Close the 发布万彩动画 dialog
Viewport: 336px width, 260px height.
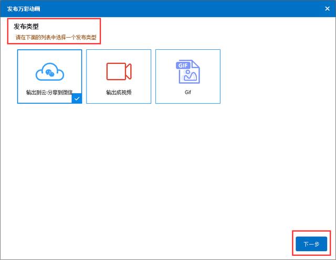tap(327, 8)
